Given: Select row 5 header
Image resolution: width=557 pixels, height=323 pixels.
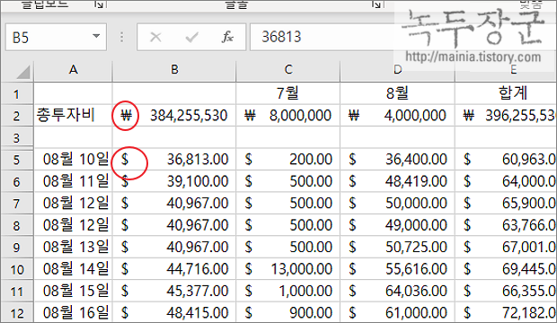Looking at the screenshot, I should click(x=17, y=160).
